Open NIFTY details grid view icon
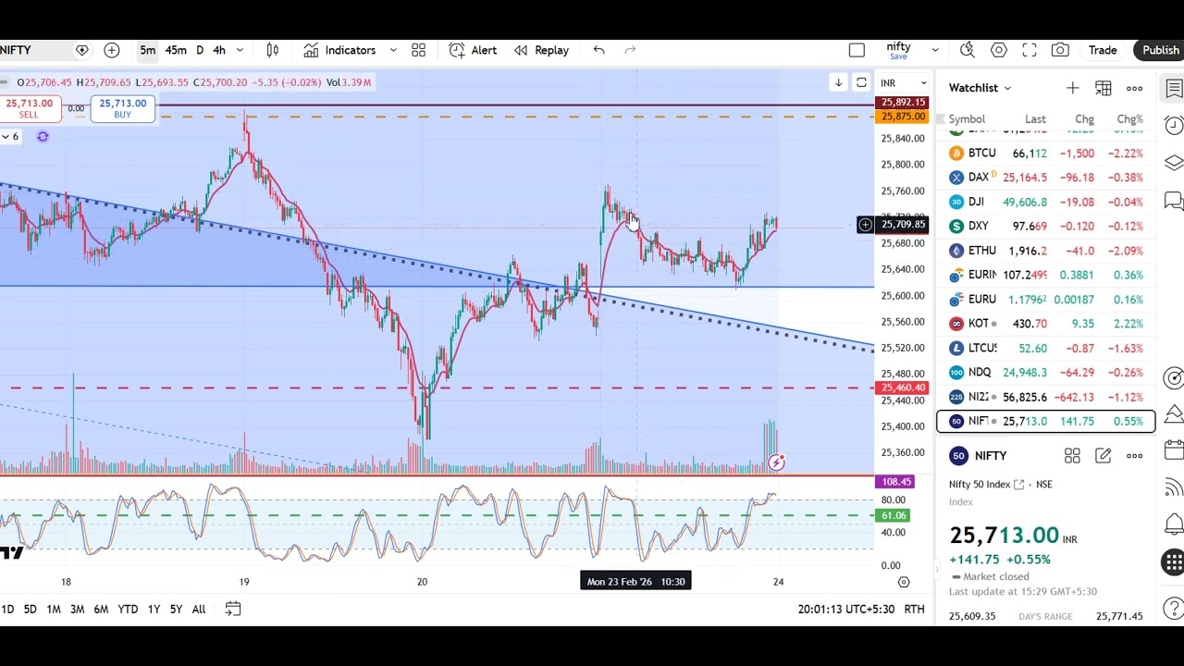Screen dimensions: 1184x666 pos(1072,455)
